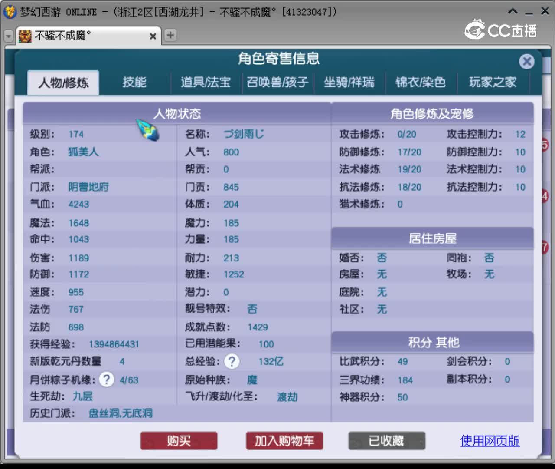Click the 三界功绩 value 184

pos(405,380)
